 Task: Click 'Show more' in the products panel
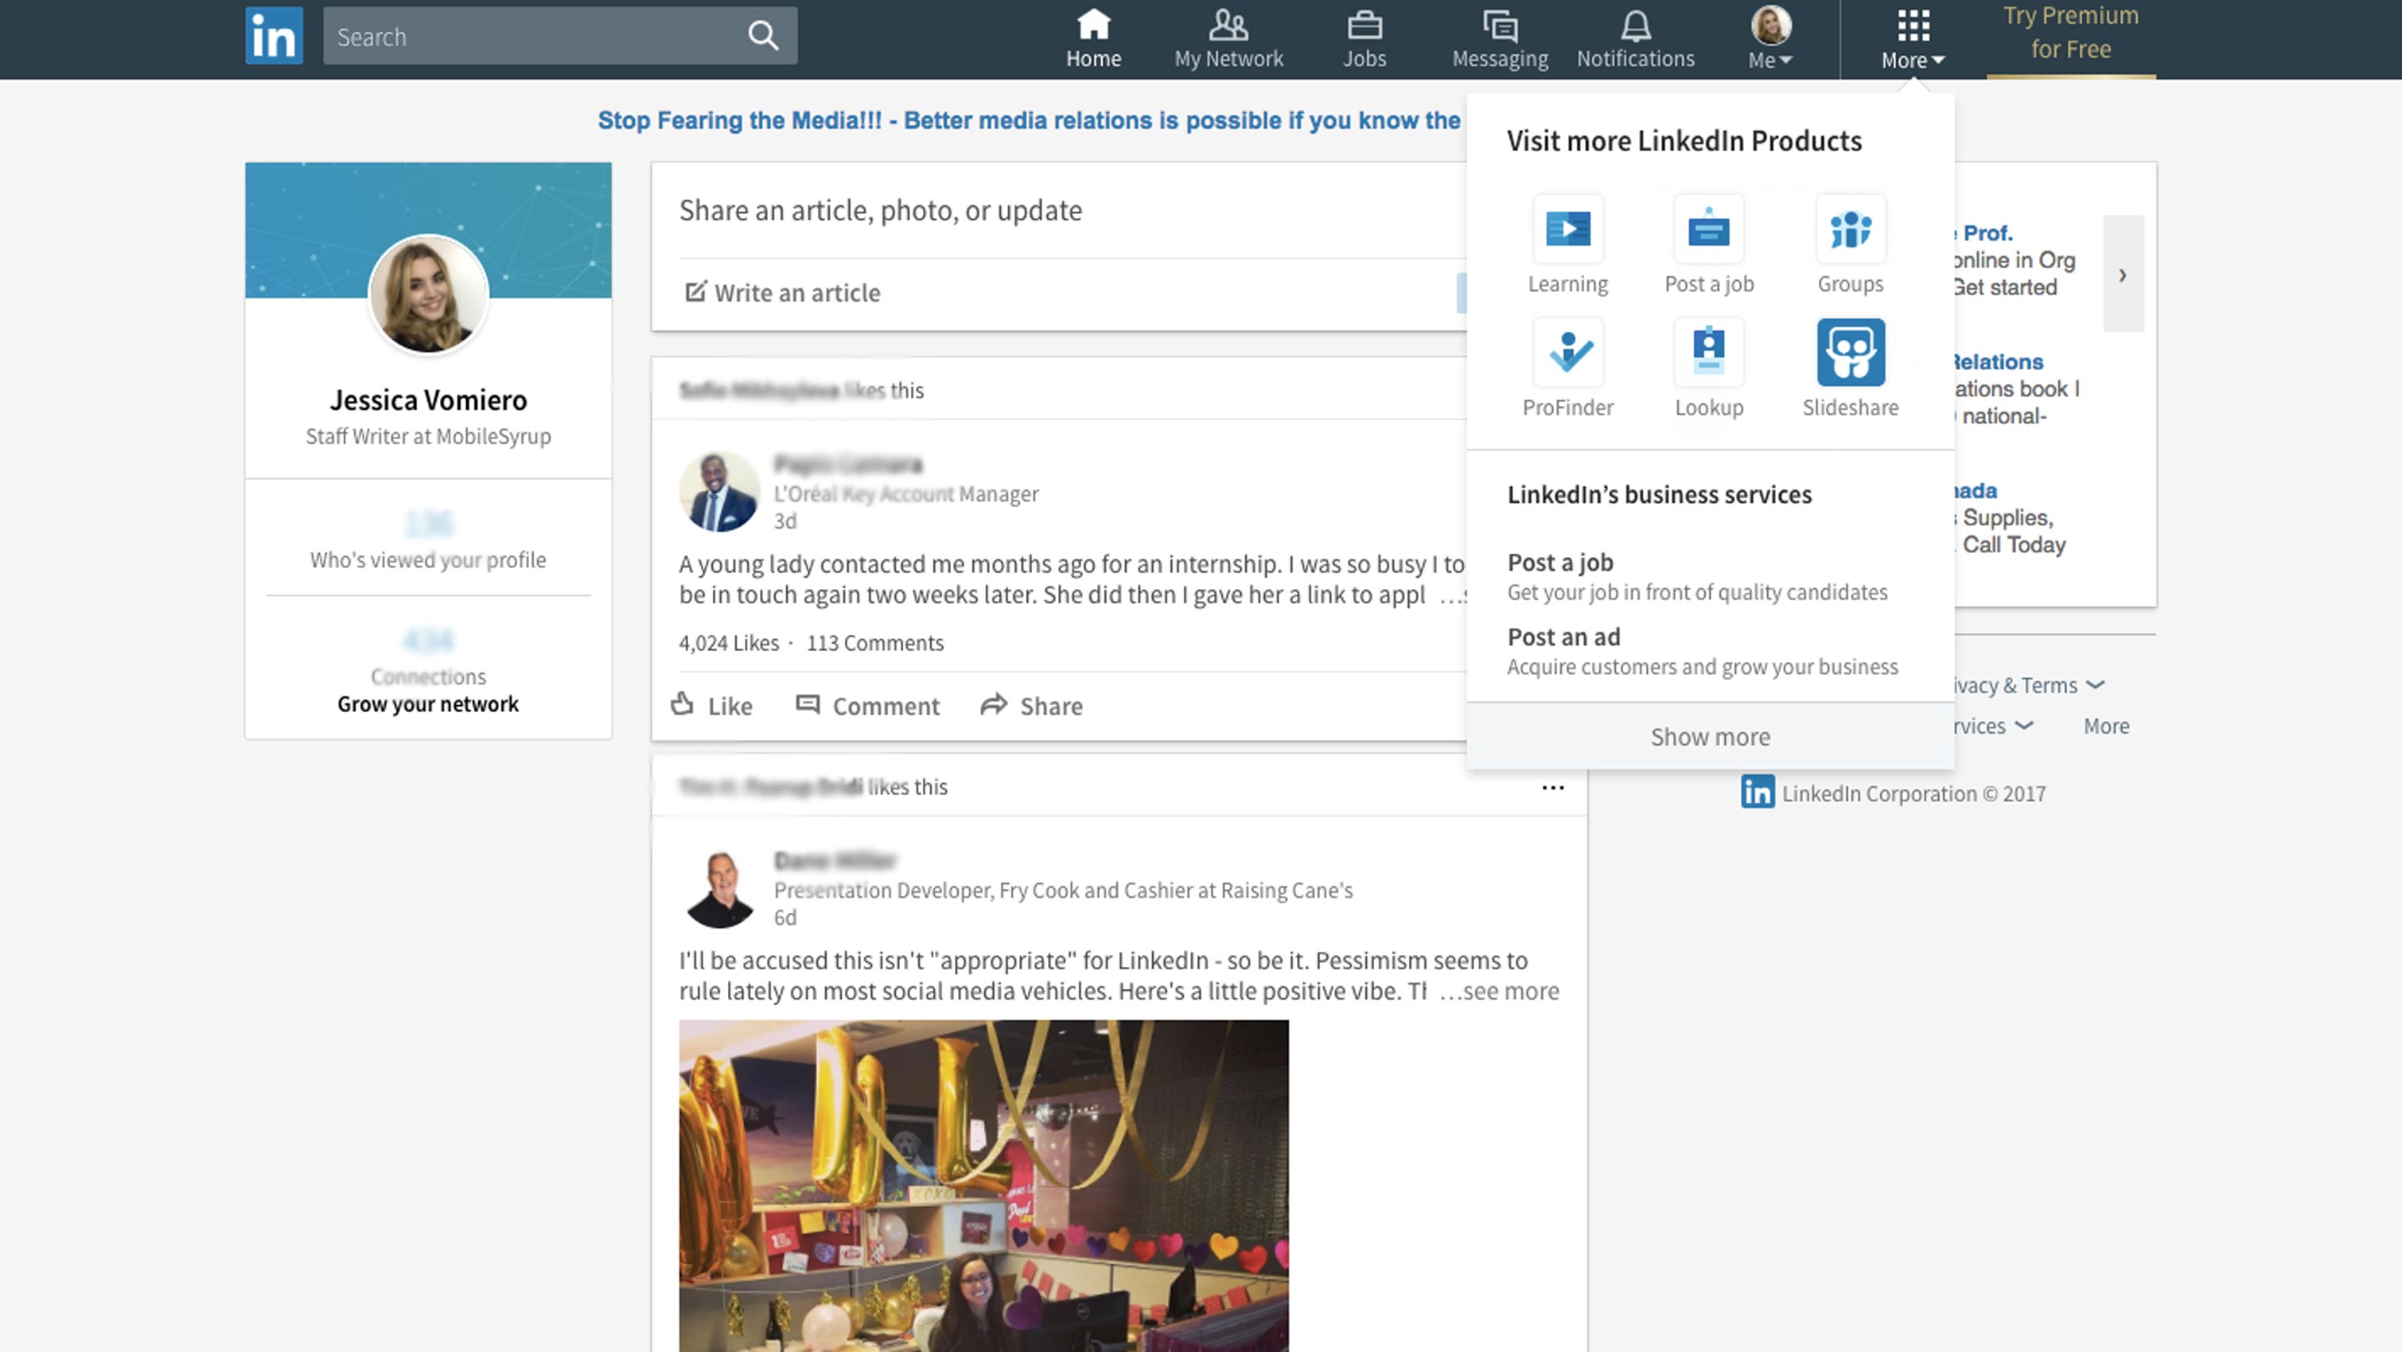click(1709, 737)
